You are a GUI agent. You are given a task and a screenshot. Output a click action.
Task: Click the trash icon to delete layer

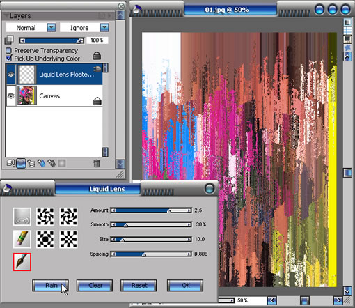(x=97, y=163)
